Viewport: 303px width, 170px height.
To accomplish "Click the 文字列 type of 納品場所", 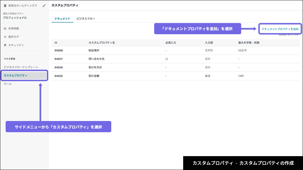I will (x=209, y=50).
